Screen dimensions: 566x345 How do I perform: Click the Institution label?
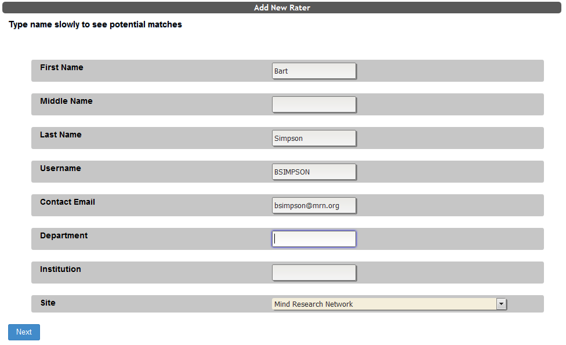coord(60,269)
